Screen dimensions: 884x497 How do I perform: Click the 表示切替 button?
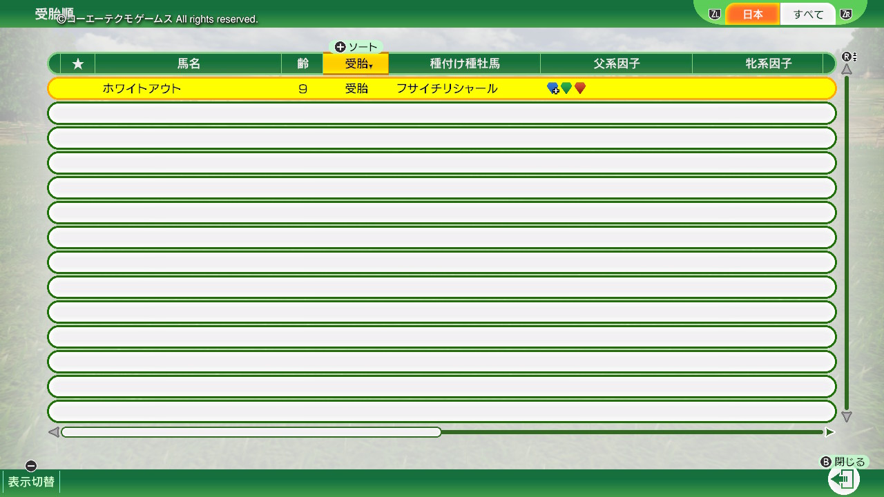[x=31, y=482]
